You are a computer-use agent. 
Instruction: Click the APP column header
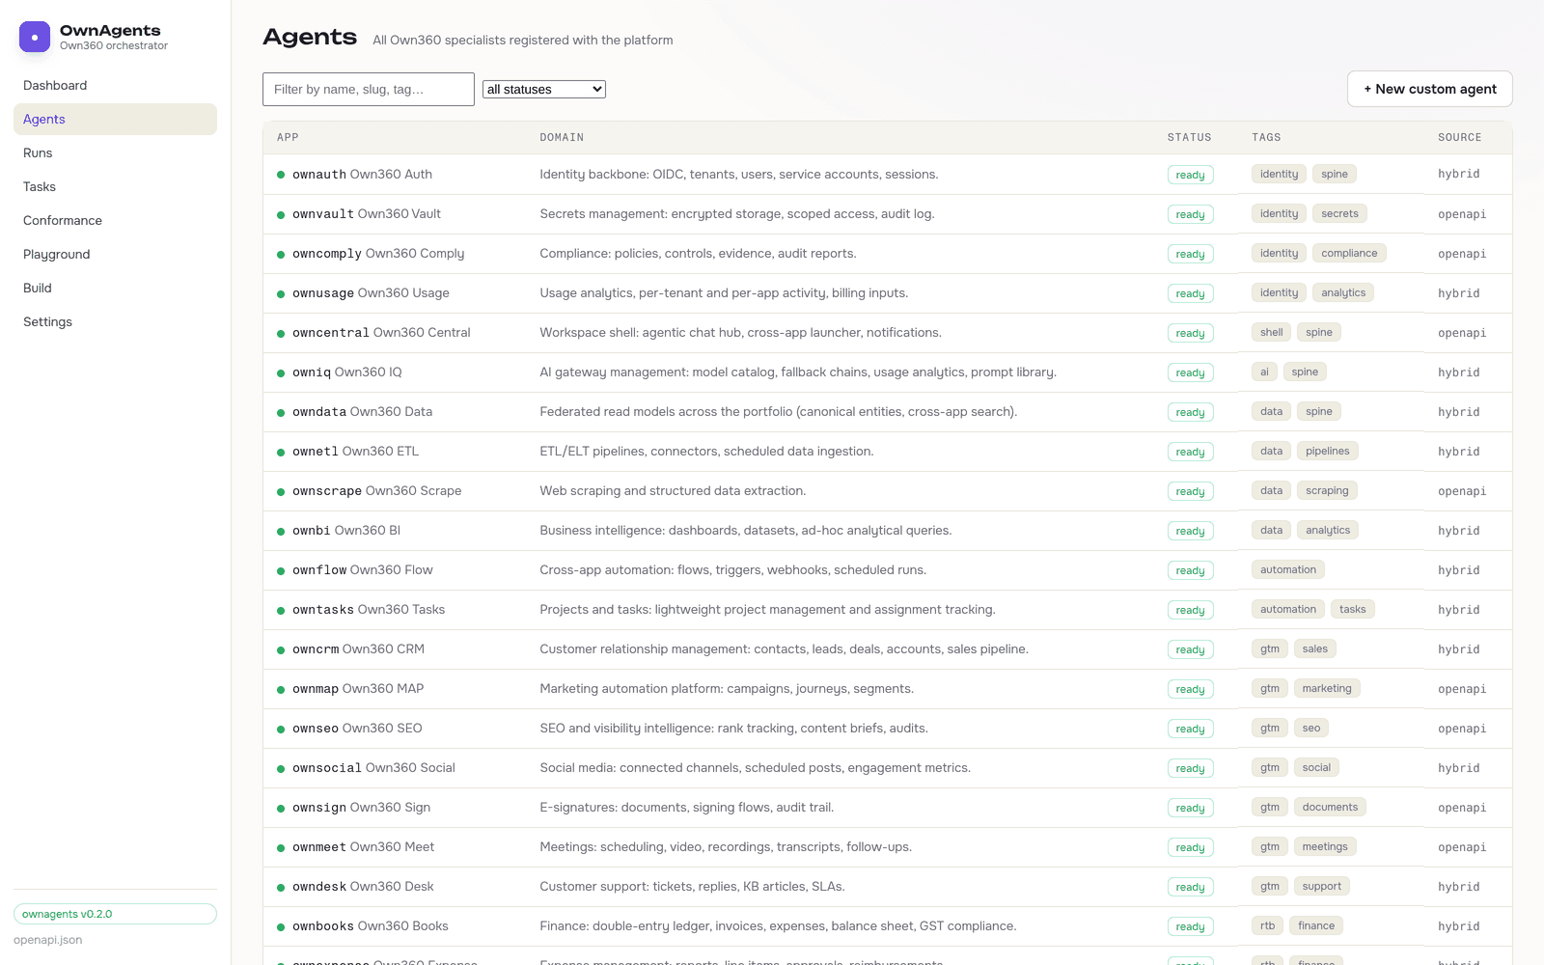pyautogui.click(x=288, y=138)
